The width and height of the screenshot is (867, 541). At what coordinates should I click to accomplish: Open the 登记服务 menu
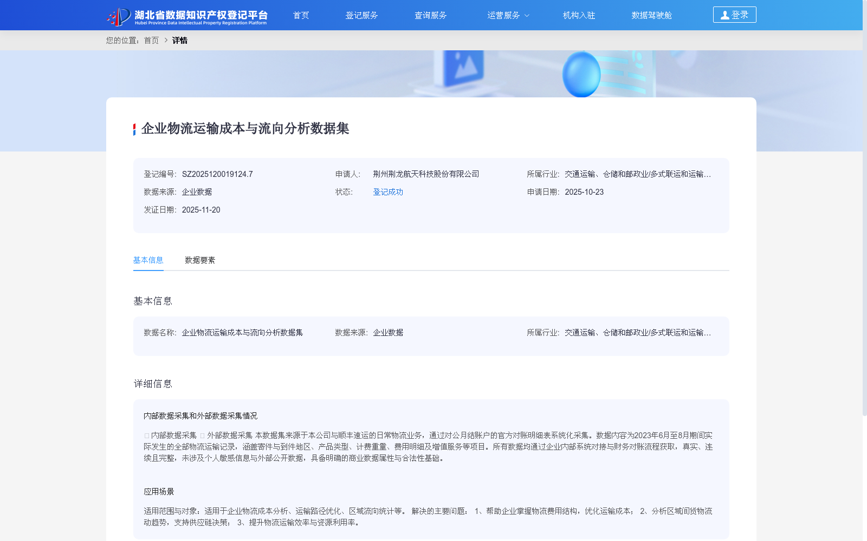[361, 15]
